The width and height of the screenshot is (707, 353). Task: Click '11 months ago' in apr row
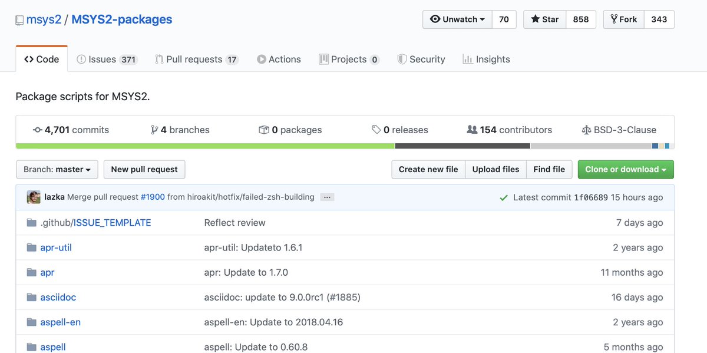[x=632, y=272]
